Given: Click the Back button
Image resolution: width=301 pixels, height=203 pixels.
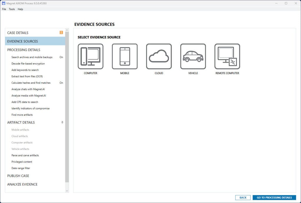Looking at the screenshot, I should click(243, 197).
